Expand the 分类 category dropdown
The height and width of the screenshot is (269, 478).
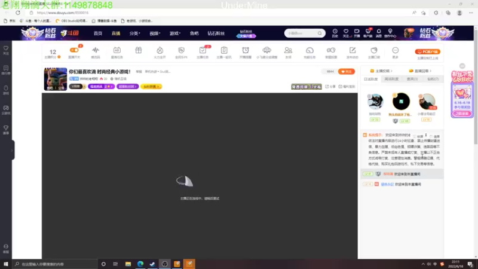pos(134,33)
